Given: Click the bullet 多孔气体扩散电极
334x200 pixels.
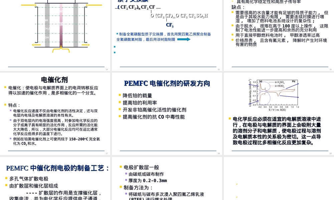Looking at the screenshot, I should coord(29,179).
